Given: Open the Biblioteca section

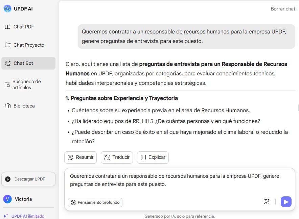Looking at the screenshot, I should coord(28,106).
